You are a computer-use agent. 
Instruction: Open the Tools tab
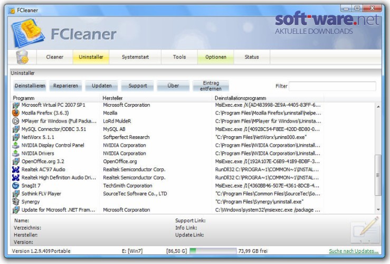click(x=179, y=57)
